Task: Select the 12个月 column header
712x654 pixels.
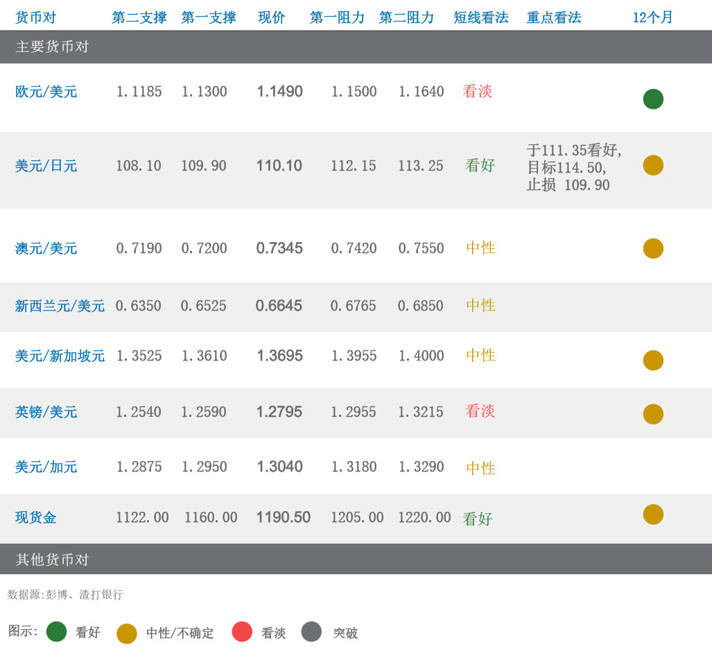Action: point(652,18)
